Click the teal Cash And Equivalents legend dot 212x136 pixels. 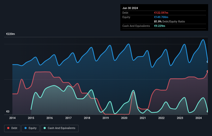(45, 128)
